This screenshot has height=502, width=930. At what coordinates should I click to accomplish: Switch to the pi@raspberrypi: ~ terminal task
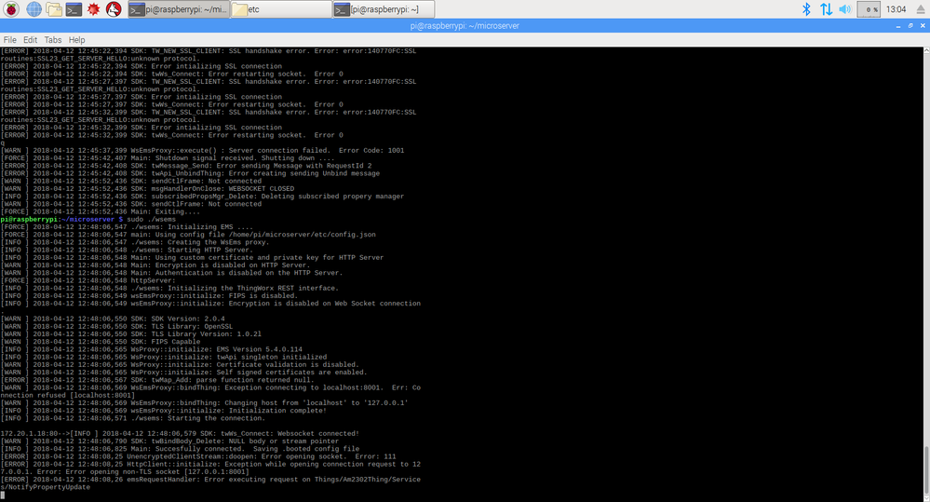(384, 9)
